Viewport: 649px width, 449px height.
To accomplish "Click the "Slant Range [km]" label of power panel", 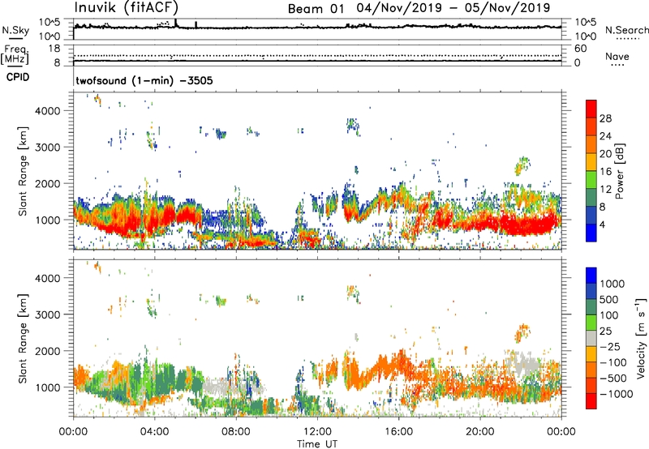I will coord(23,171).
